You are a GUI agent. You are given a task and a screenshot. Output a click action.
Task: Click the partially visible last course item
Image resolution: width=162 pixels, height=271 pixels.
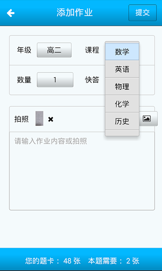122,133
